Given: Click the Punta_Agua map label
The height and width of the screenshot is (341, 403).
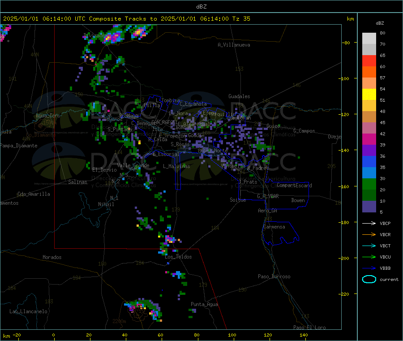Looking at the screenshot, I should [204, 304].
